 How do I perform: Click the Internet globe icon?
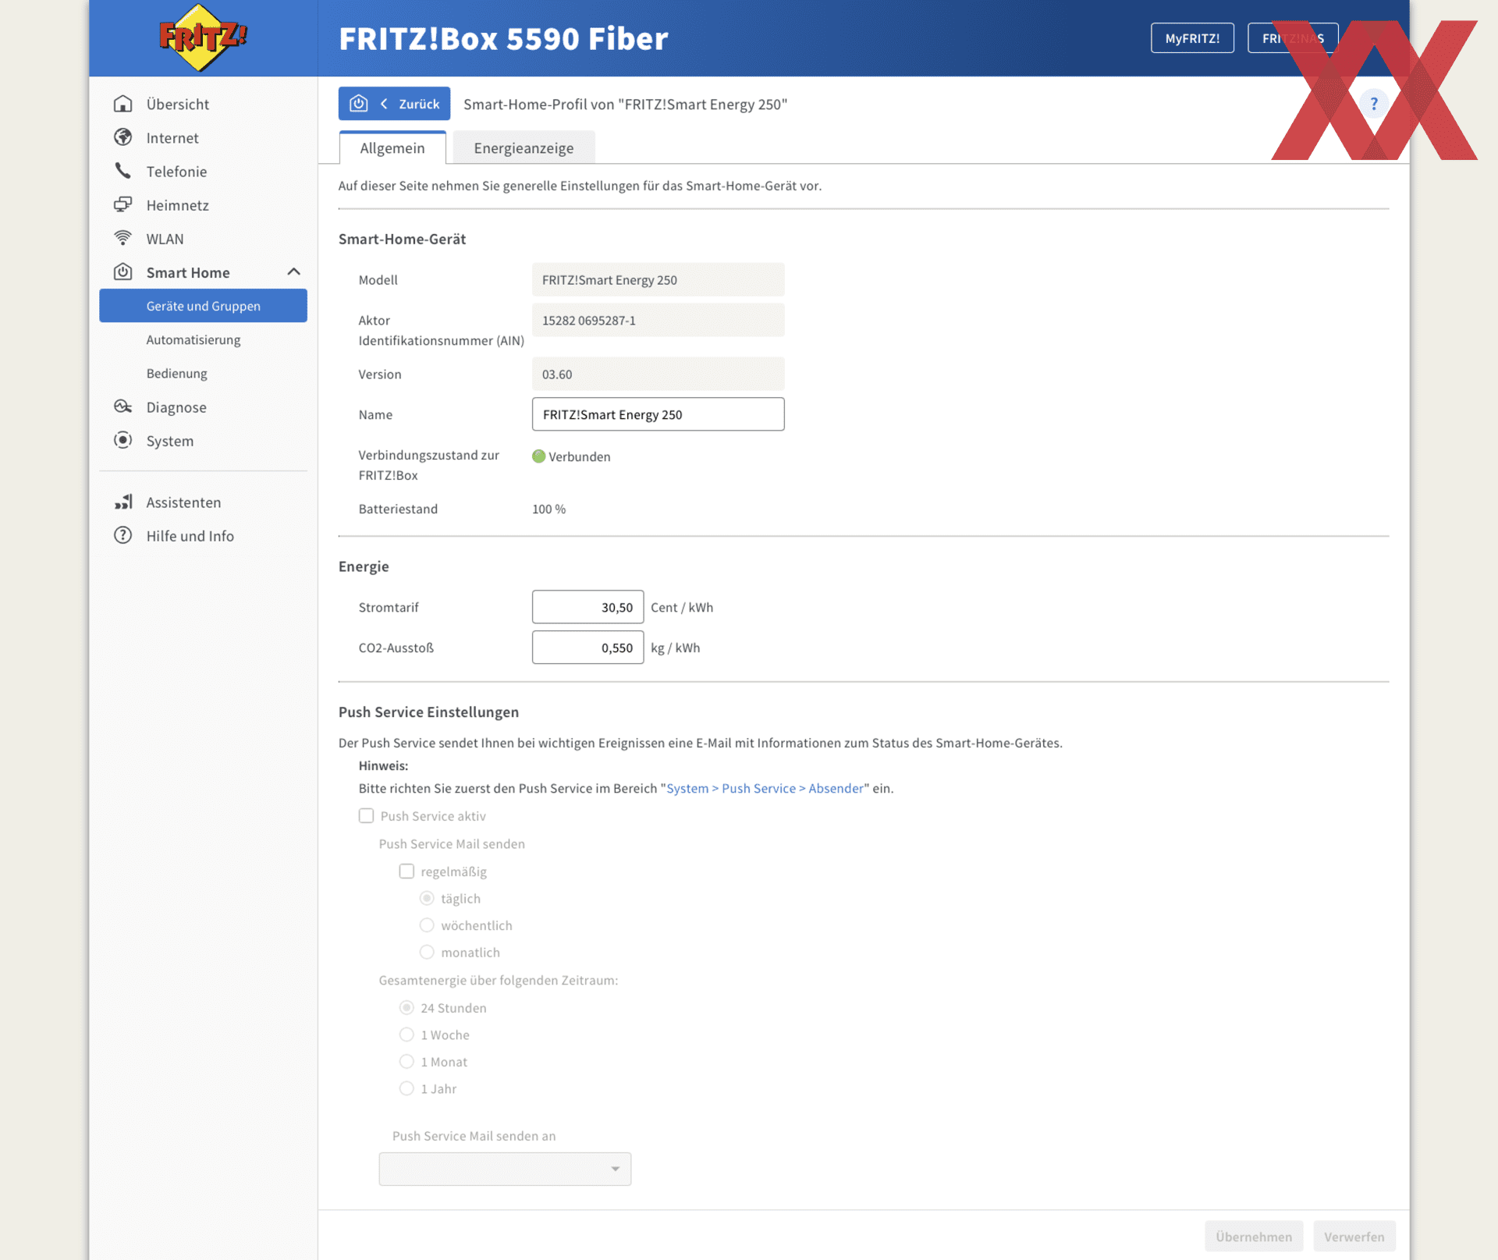[x=122, y=137]
